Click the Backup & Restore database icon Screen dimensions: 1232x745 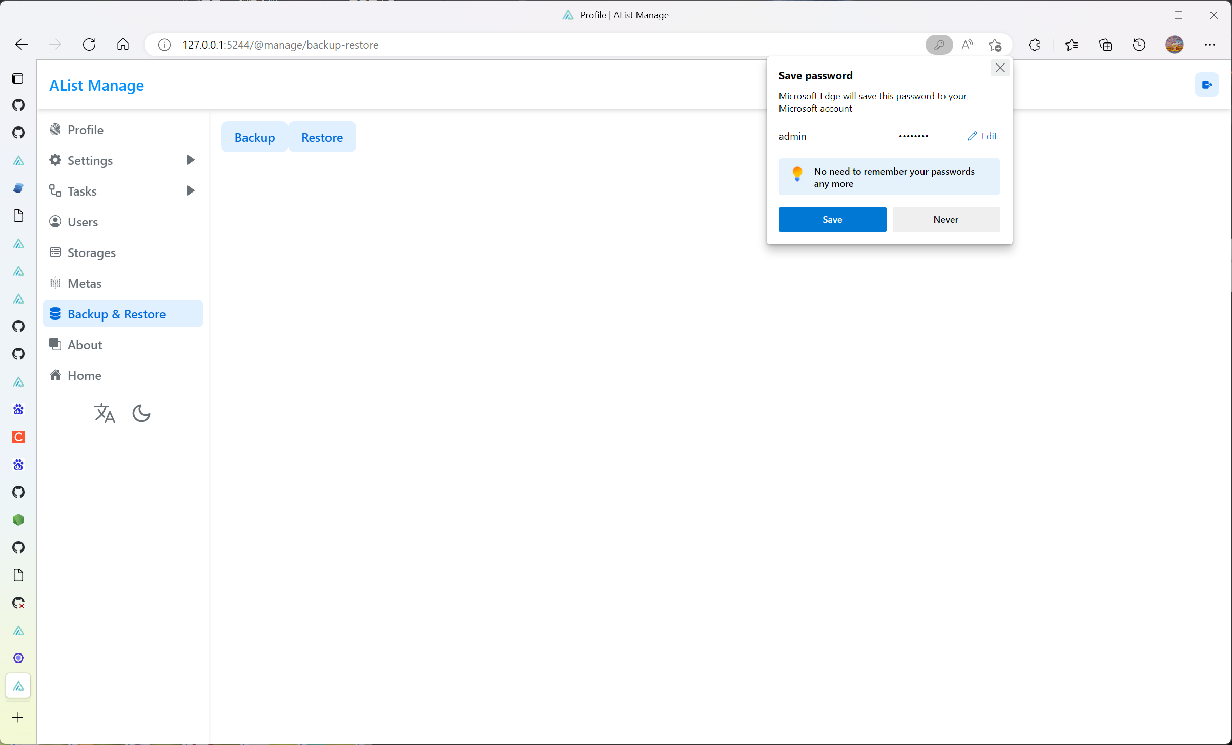pos(55,313)
